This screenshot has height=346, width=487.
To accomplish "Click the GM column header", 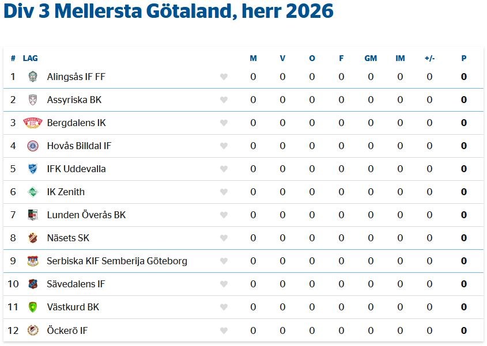I will tap(371, 58).
